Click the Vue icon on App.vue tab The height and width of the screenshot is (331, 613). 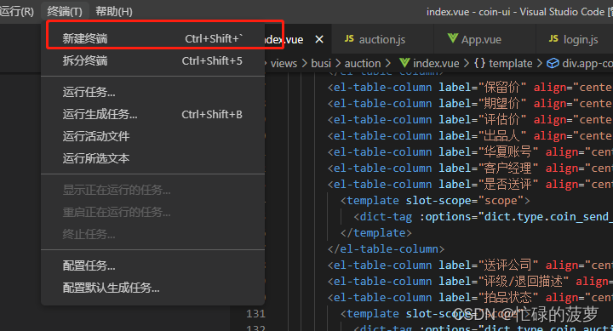[452, 38]
